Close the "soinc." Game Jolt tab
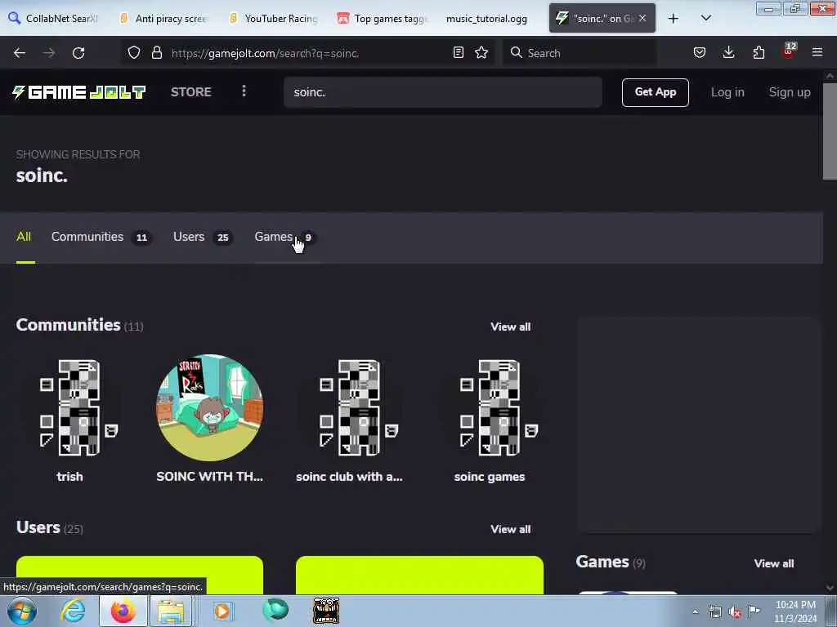 (x=642, y=18)
